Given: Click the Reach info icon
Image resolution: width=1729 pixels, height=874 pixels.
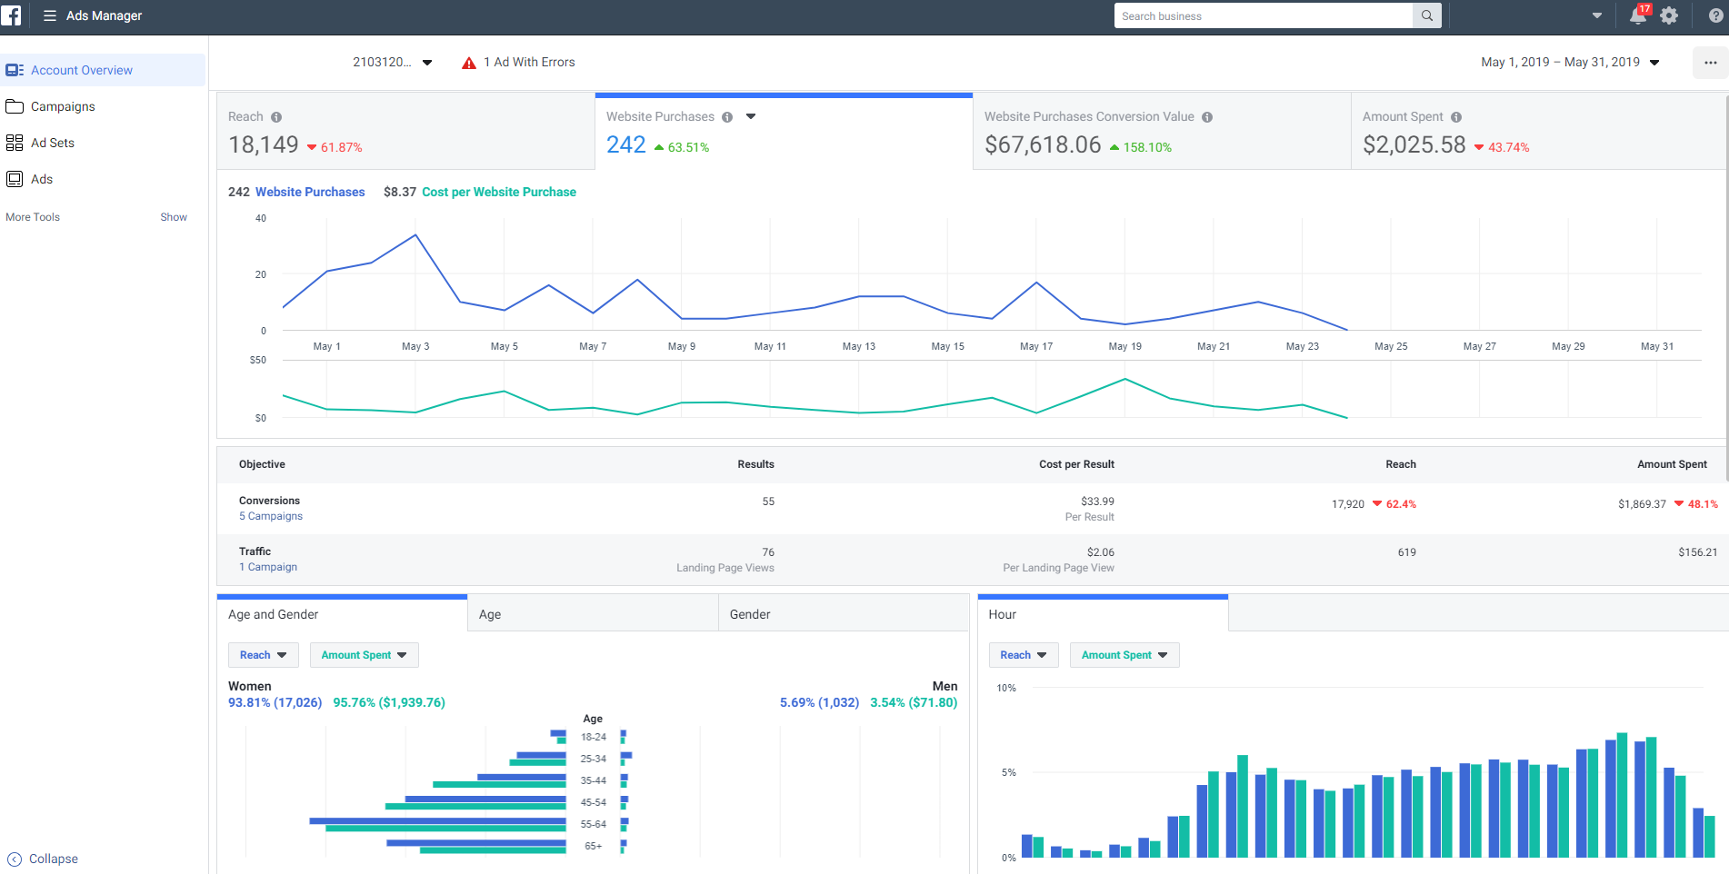Looking at the screenshot, I should click(276, 117).
